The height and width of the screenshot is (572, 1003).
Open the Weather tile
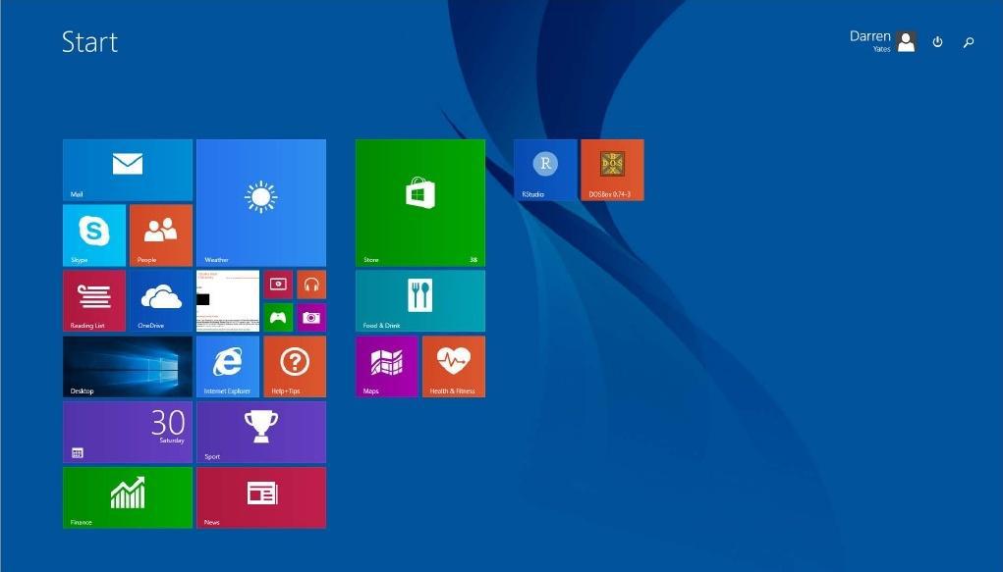[261, 202]
